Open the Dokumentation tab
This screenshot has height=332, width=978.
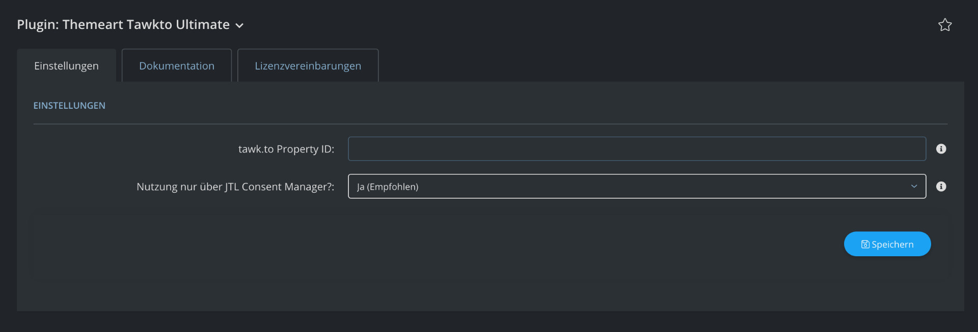click(x=176, y=66)
